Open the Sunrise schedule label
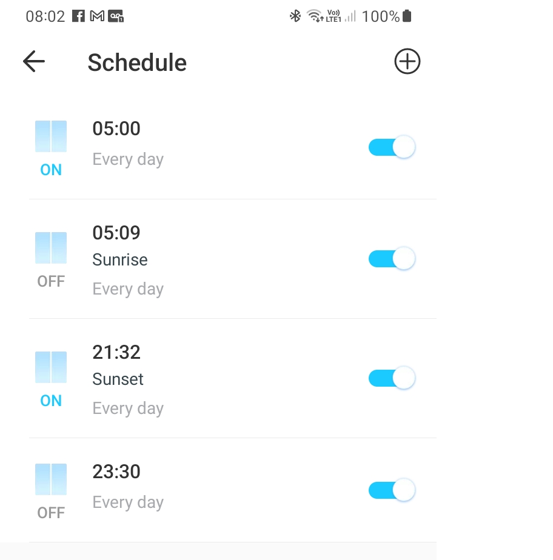 point(120,259)
